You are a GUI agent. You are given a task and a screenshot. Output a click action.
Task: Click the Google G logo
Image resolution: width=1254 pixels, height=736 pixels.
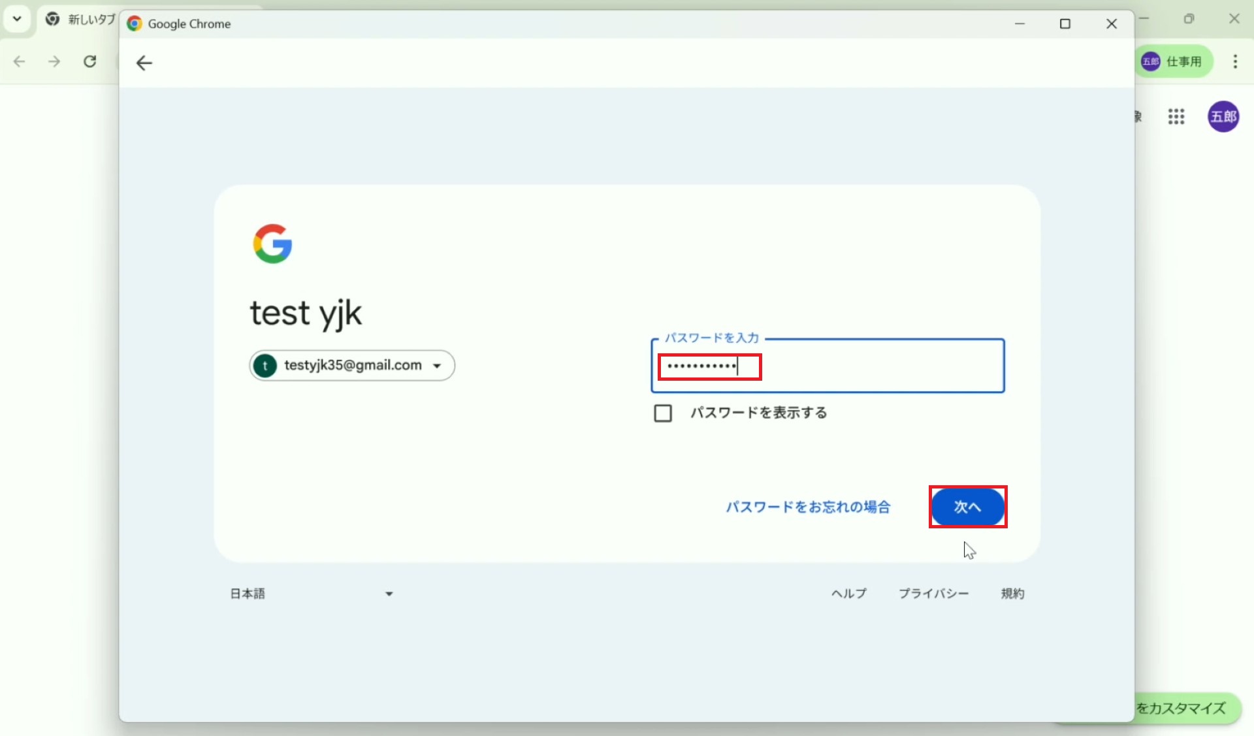coord(272,244)
